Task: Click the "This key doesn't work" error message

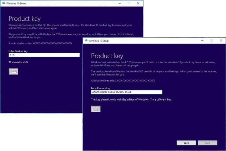Action: click(131, 100)
